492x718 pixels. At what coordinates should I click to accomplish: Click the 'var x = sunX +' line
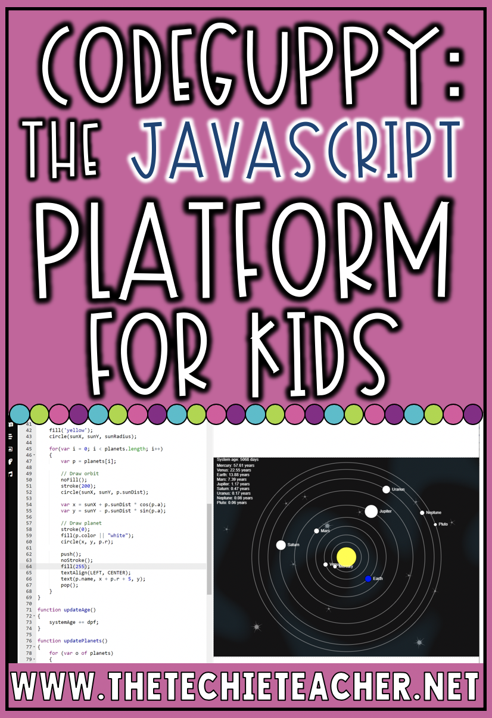click(113, 505)
